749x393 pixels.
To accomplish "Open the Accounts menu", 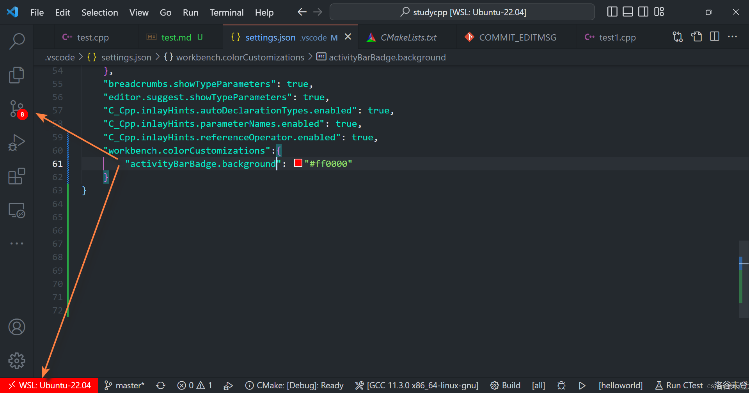I will (x=17, y=327).
